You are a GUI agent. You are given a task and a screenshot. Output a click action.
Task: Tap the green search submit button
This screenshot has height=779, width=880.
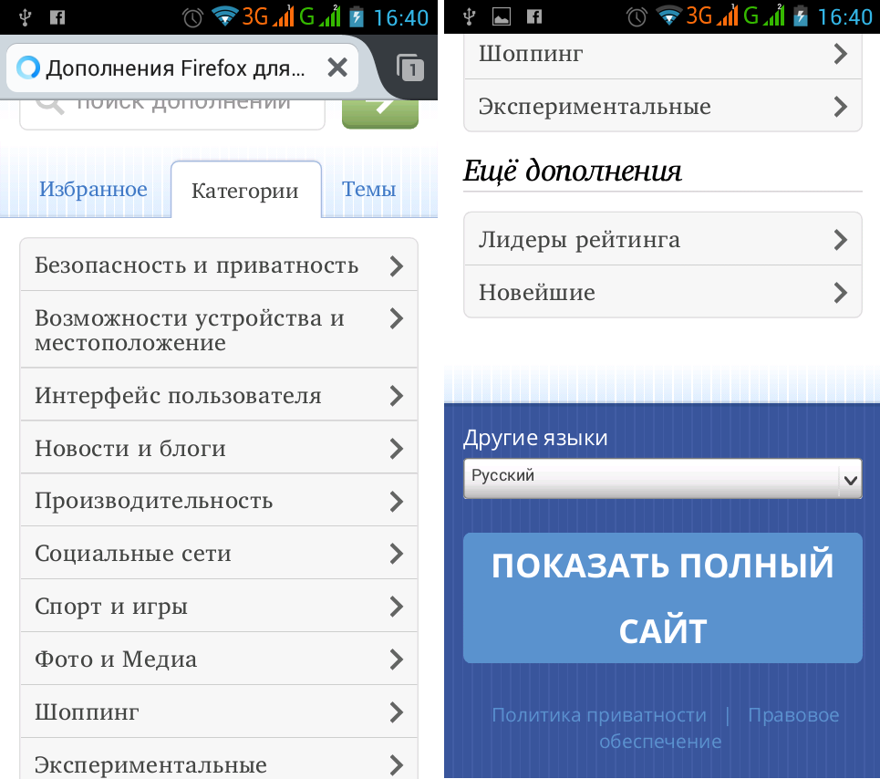point(380,114)
